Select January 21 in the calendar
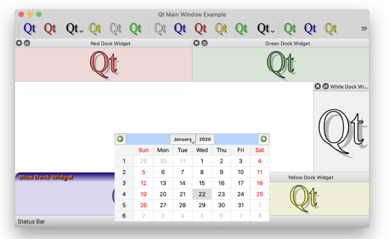The height and width of the screenshot is (239, 389). [x=182, y=194]
